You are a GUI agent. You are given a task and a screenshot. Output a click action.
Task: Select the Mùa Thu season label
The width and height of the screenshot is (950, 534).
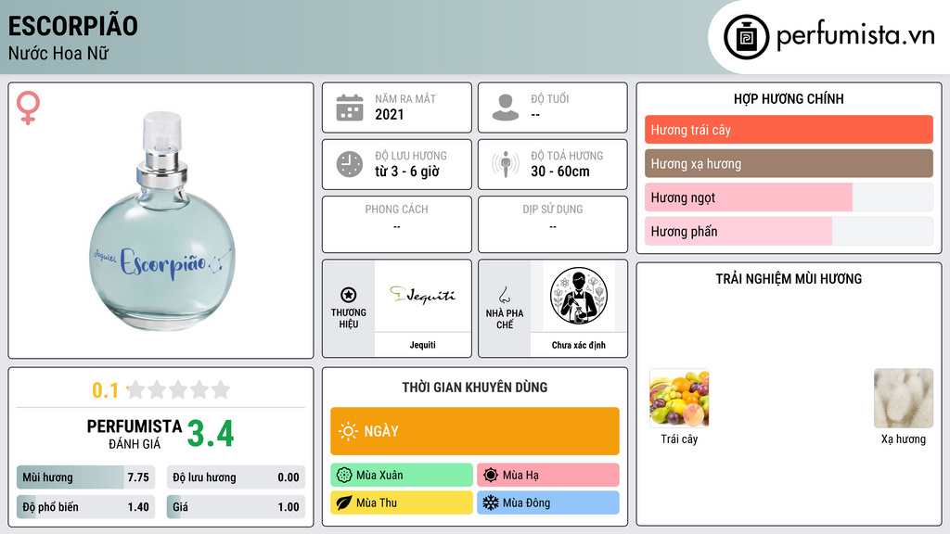point(401,502)
